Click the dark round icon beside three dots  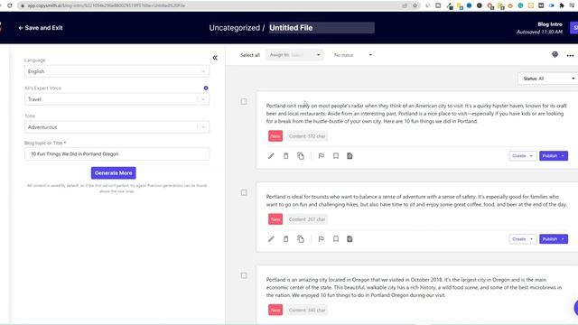click(x=555, y=54)
